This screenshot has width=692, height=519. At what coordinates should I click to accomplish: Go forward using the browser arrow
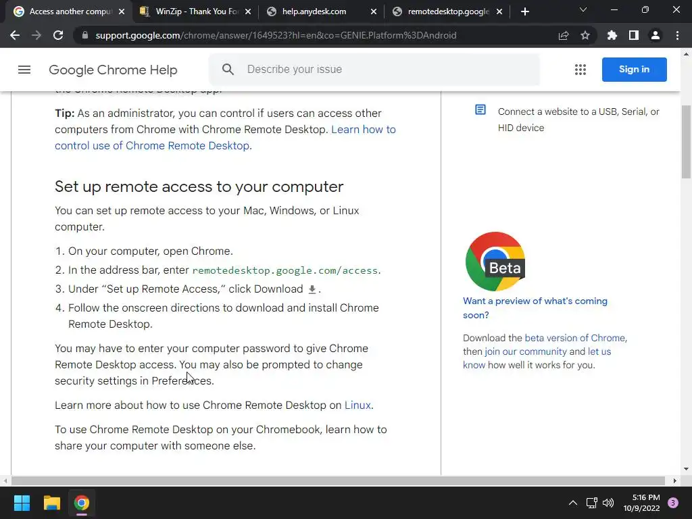[x=36, y=35]
